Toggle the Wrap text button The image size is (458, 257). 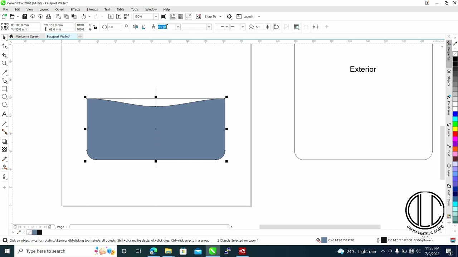(296, 27)
